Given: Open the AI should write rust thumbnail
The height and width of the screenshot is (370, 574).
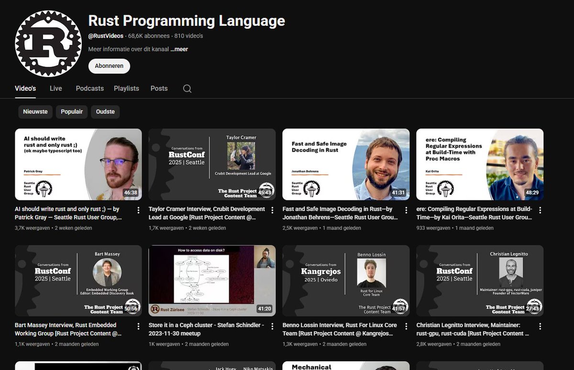Looking at the screenshot, I should (x=78, y=164).
